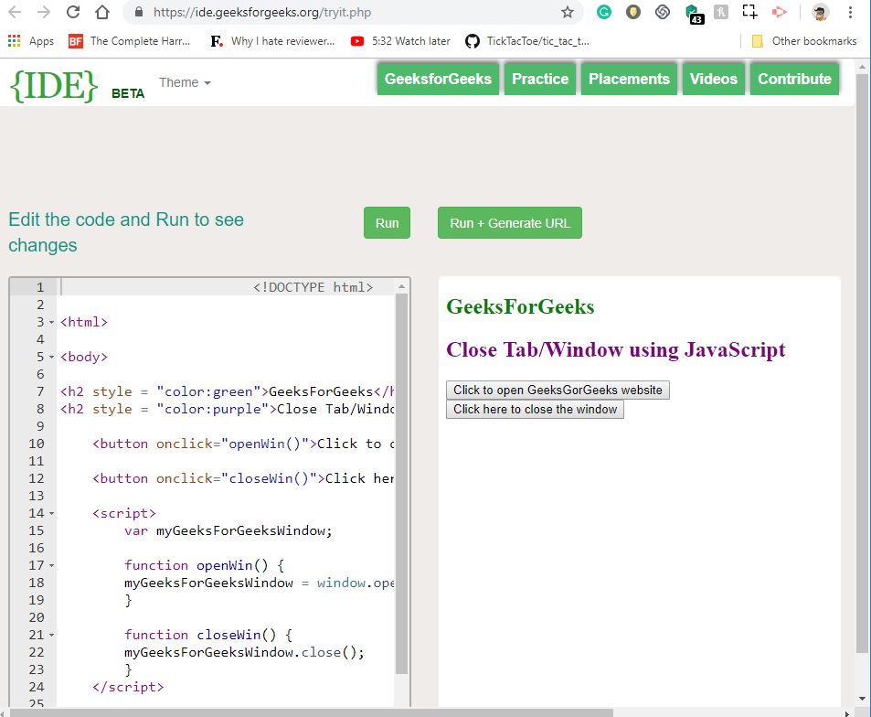Image resolution: width=871 pixels, height=717 pixels.
Task: Open the Chrome three-dot menu
Action: pos(850,12)
